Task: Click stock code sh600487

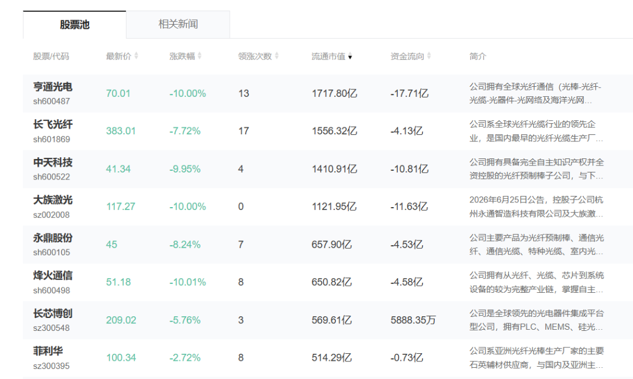Action: tap(52, 101)
